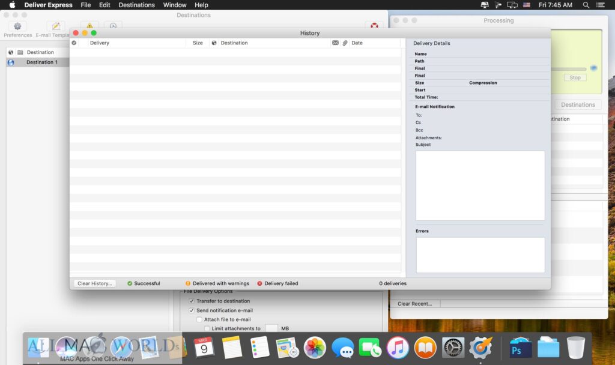Open the Help menu
This screenshot has height=365, width=615.
point(201,5)
